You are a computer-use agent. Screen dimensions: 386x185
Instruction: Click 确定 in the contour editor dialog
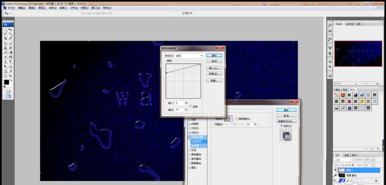214,56
